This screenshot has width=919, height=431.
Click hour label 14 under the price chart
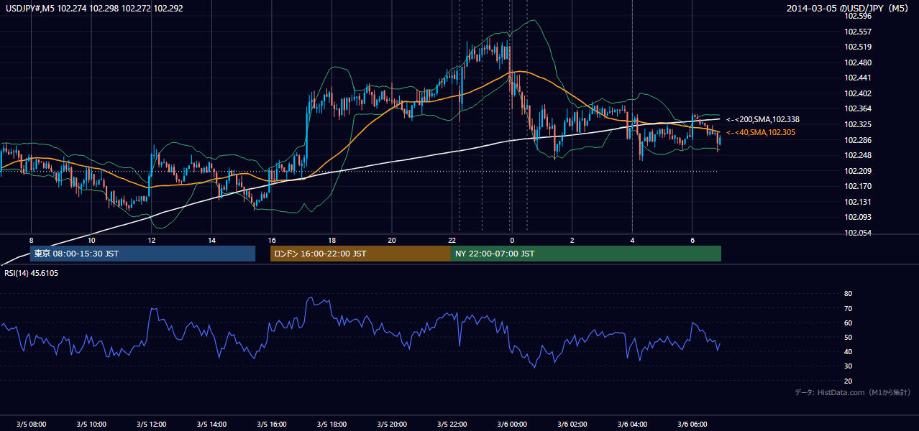click(x=211, y=240)
